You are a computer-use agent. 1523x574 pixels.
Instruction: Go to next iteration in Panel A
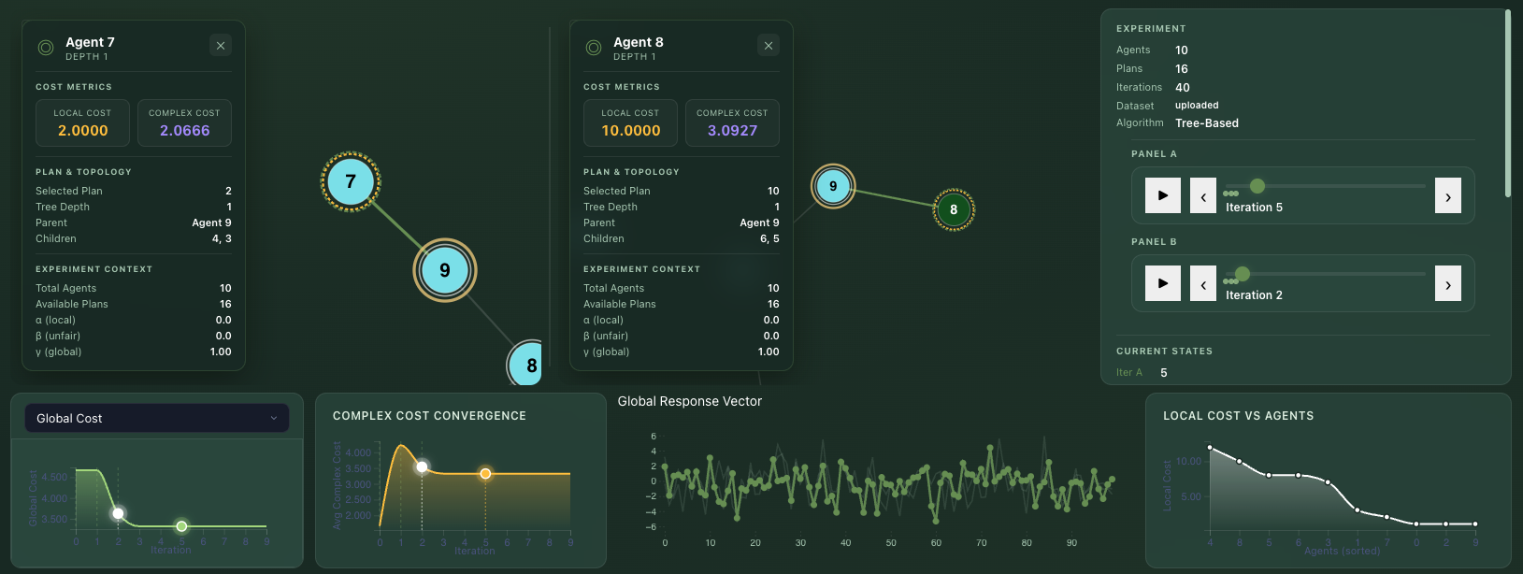[1448, 195]
